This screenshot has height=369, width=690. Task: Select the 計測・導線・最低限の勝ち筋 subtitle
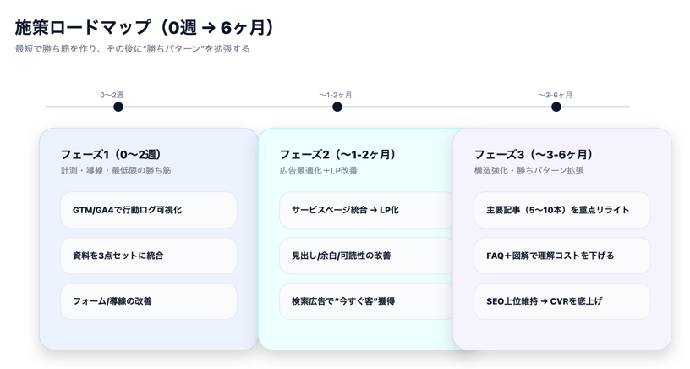pyautogui.click(x=116, y=171)
